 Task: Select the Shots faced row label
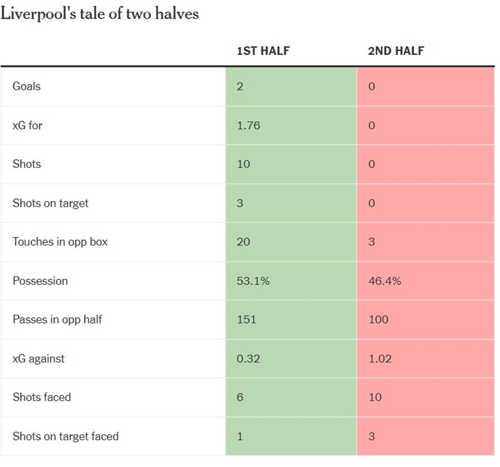tap(42, 397)
